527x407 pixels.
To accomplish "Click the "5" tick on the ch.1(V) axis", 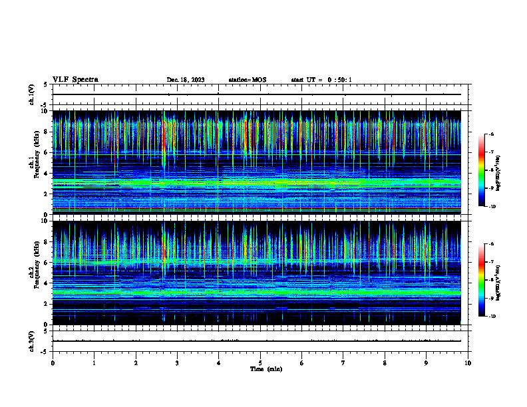I will [x=45, y=85].
